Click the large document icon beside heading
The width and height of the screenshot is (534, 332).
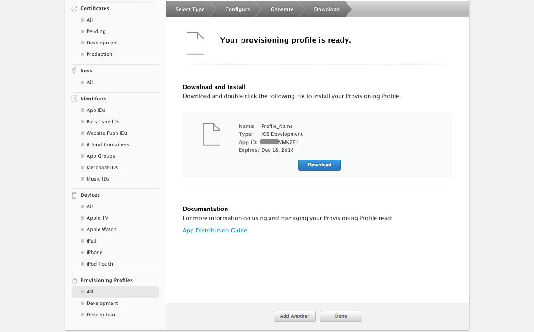pos(195,43)
